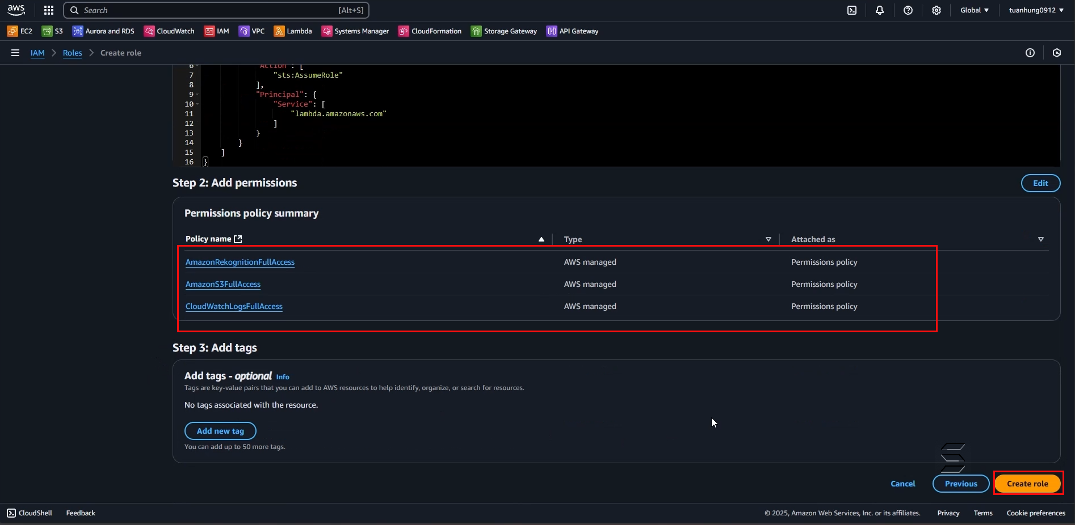The height and width of the screenshot is (525, 1075).
Task: Focus the top Search input field
Action: pyautogui.click(x=216, y=10)
